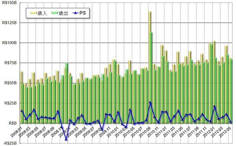Click the R$150B axis label
The width and height of the screenshot is (236, 146).
[9, 3]
